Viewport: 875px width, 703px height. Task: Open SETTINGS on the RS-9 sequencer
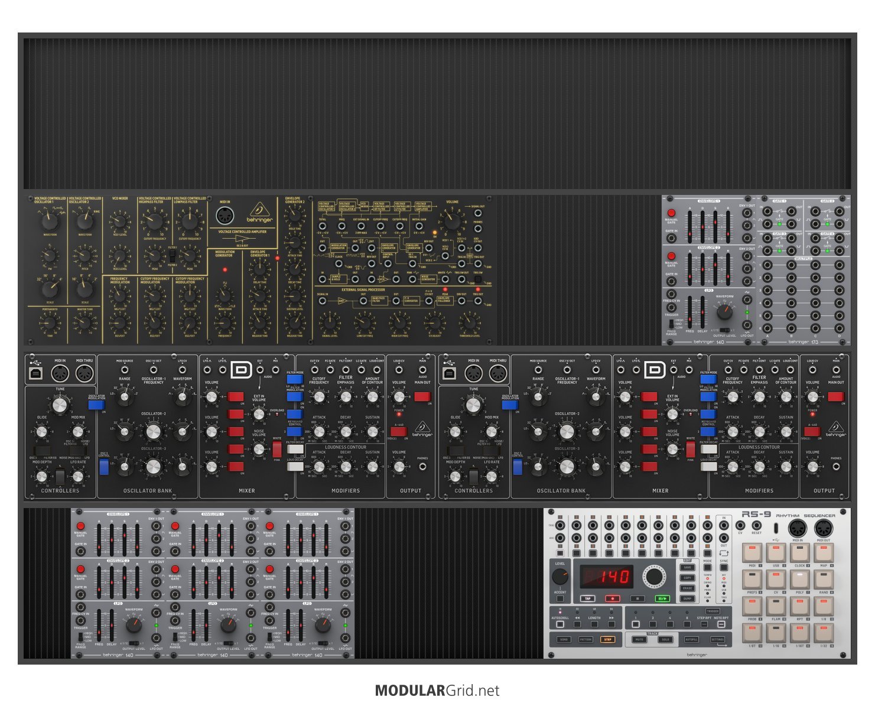717,639
